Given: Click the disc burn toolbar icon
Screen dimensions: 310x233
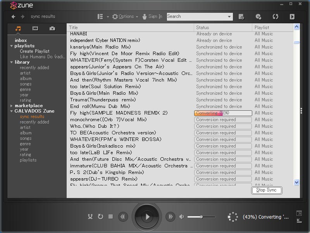Looking at the screenshot, I should click(x=258, y=17).
